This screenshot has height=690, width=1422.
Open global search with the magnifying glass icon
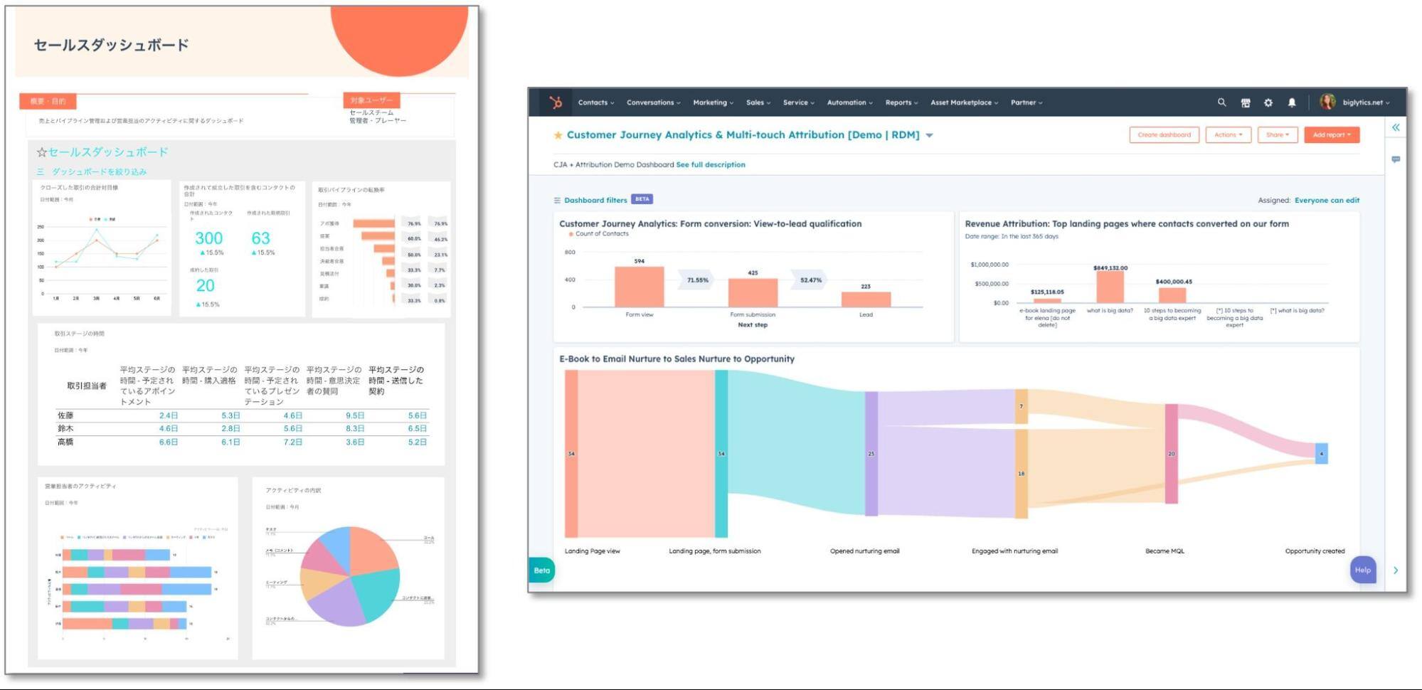pyautogui.click(x=1222, y=102)
